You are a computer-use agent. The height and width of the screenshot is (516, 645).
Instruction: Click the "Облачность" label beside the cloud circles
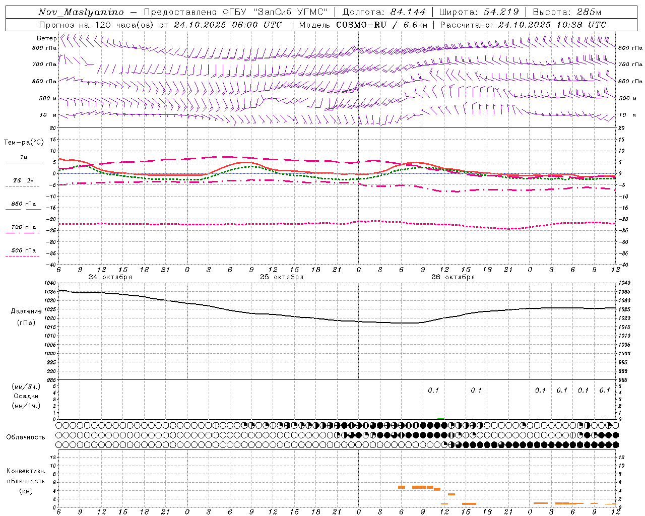coord(26,437)
